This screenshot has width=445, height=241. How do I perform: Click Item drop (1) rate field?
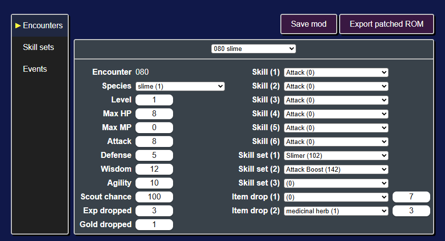[x=411, y=197]
